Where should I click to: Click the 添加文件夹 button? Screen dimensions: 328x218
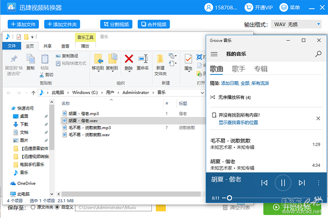(62, 24)
